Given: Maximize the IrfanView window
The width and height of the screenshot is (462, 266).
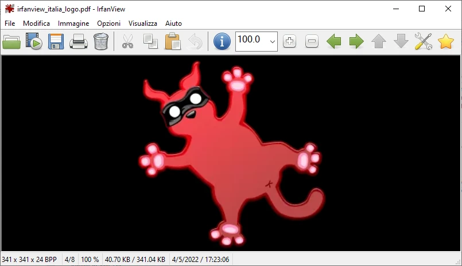Looking at the screenshot, I should point(422,9).
